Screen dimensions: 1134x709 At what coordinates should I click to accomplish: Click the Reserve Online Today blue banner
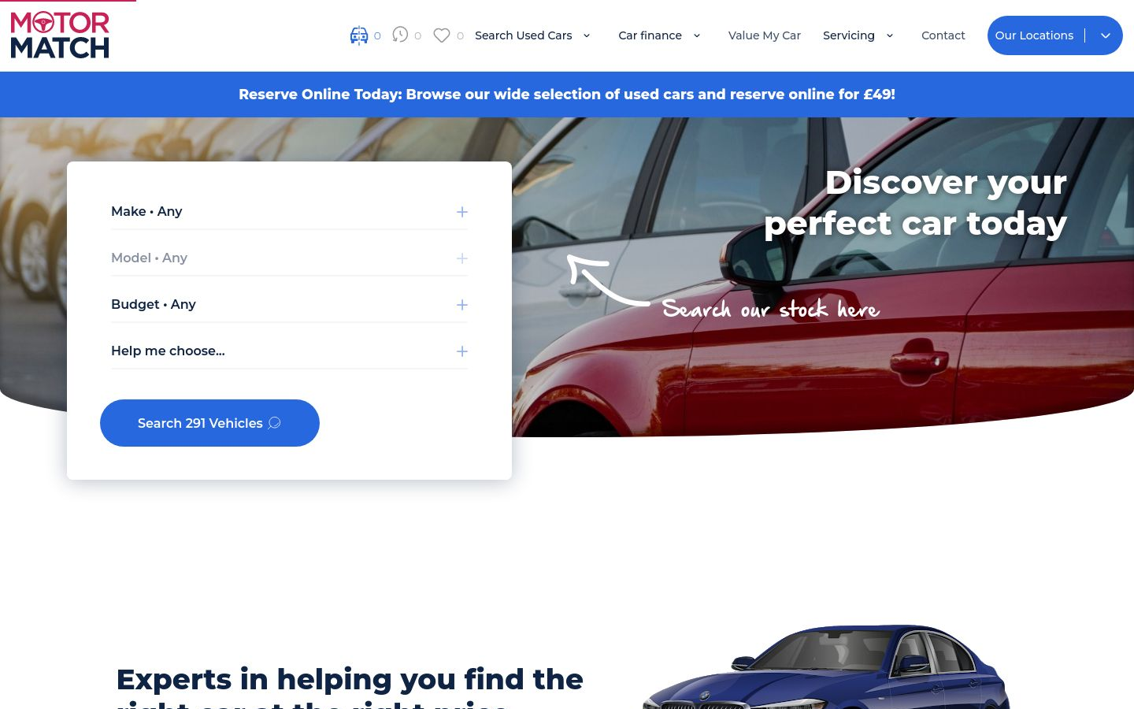point(567,95)
